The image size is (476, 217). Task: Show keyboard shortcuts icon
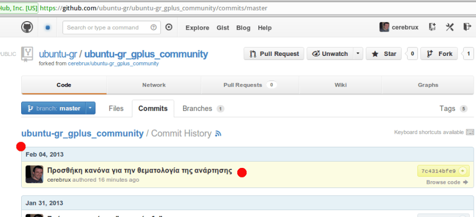click(x=470, y=132)
